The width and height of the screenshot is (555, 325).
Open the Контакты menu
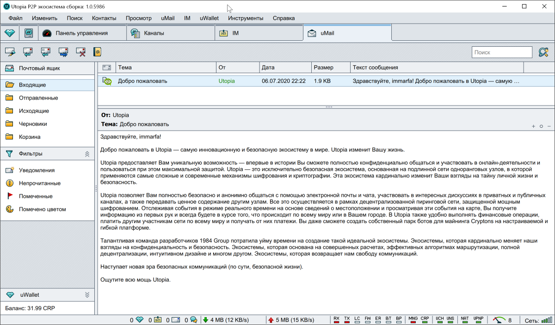[x=104, y=18]
